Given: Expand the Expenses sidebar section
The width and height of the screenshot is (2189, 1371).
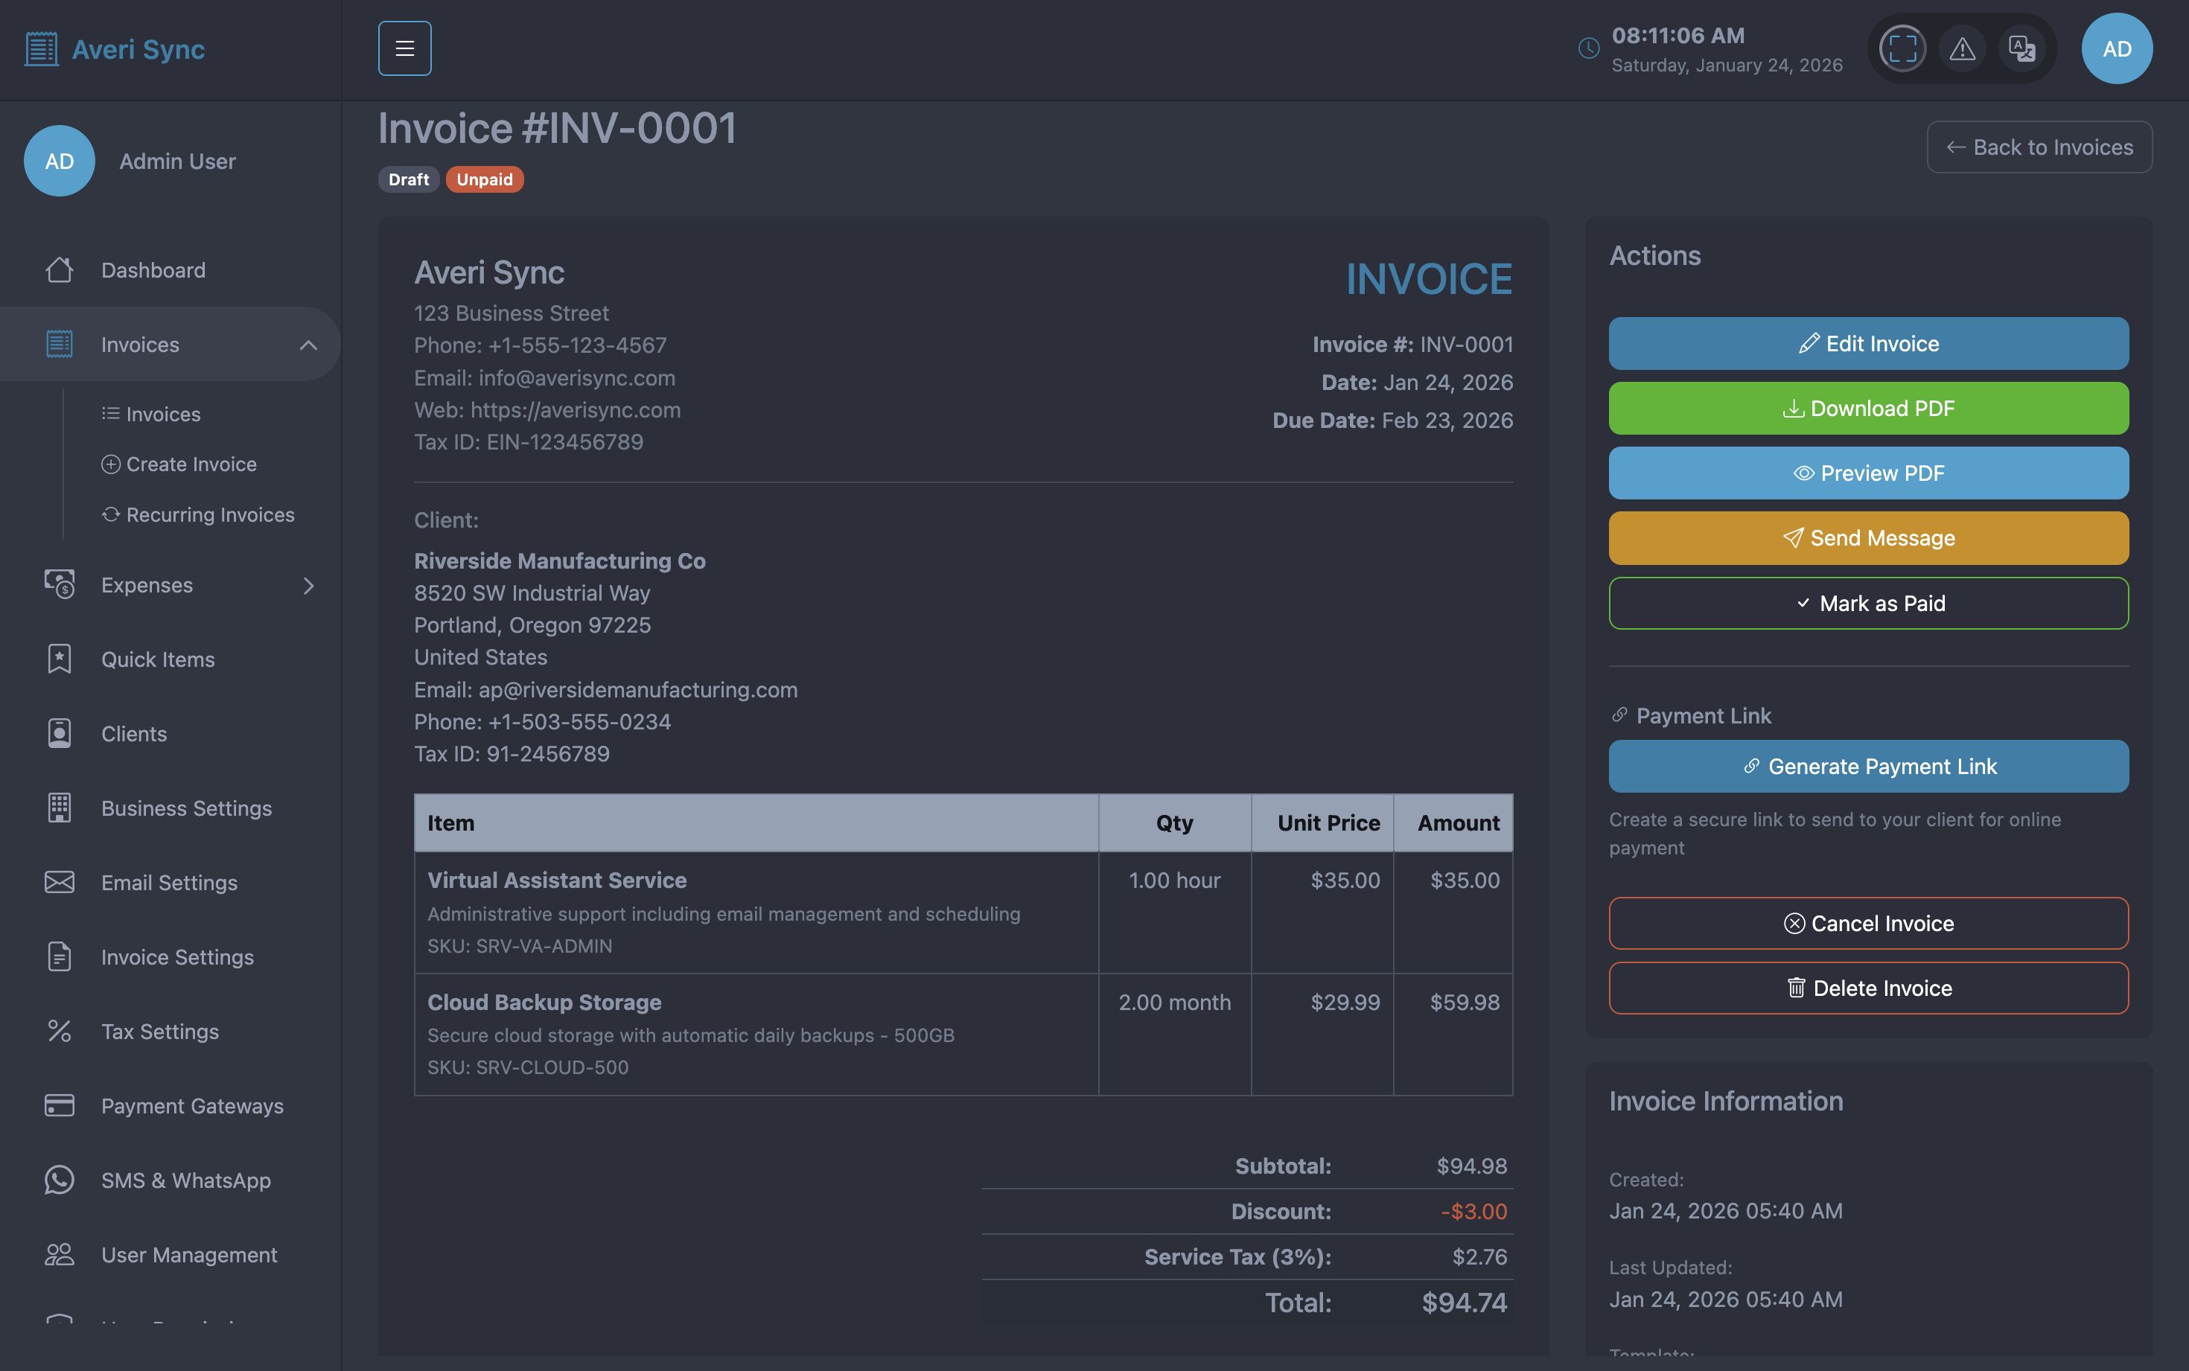Looking at the screenshot, I should coord(308,586).
